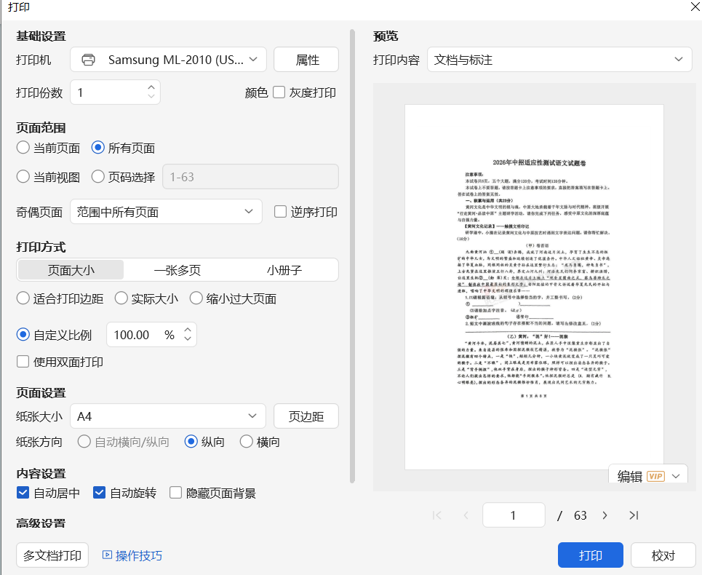Go to previous preview page
The image size is (702, 575).
466,515
